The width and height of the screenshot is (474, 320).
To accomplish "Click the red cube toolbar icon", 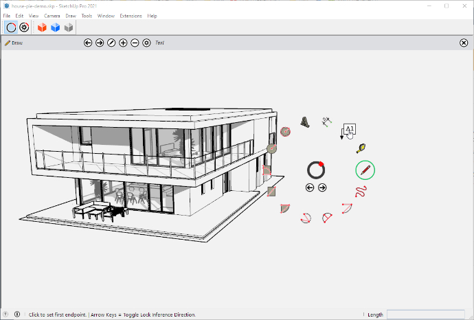I will pyautogui.click(x=42, y=27).
